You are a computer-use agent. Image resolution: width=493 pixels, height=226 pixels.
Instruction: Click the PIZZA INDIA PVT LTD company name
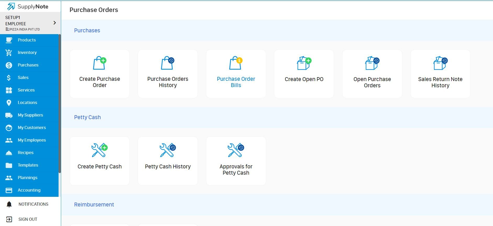coord(25,29)
